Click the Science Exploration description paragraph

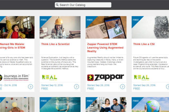[60, 63]
